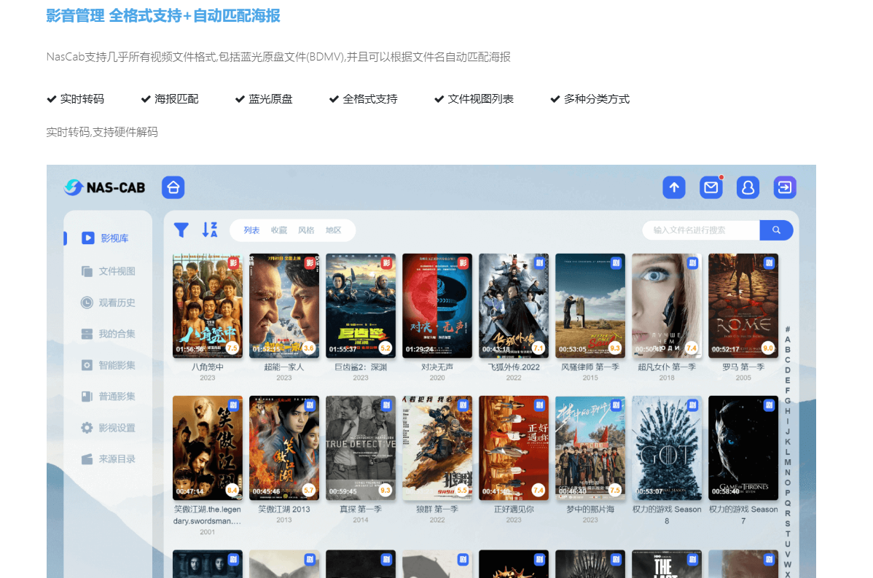
Task: Click the 普通影集 sidebar icon
Action: pyautogui.click(x=87, y=397)
